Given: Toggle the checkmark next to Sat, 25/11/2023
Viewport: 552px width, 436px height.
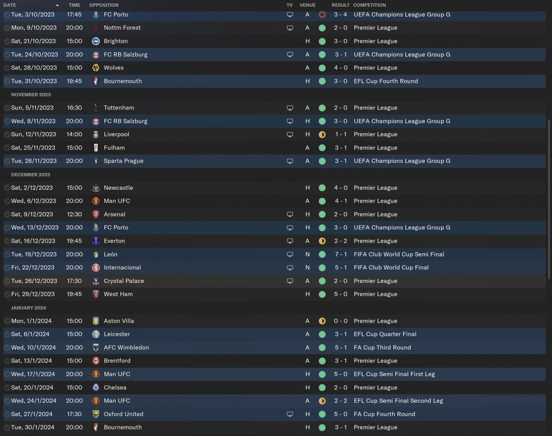Looking at the screenshot, I should click(7, 148).
